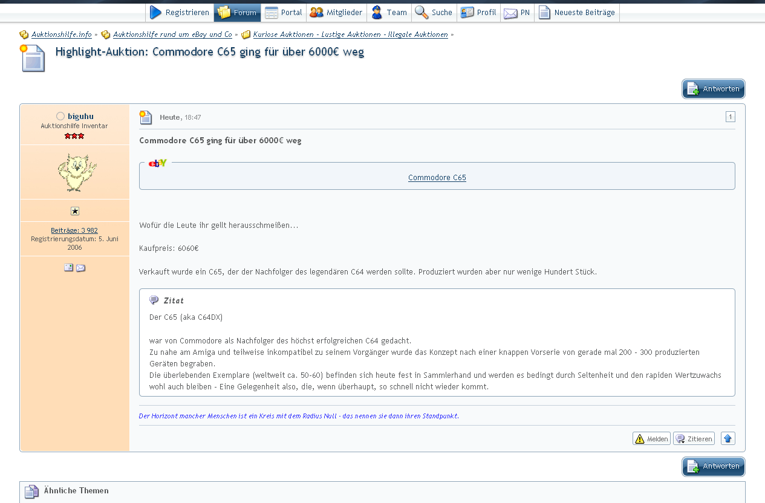Viewport: 765px width, 503px height.
Task: Click folder icon before 'Auktionshilfe rund um eBay' breadcrumb
Action: pos(106,34)
